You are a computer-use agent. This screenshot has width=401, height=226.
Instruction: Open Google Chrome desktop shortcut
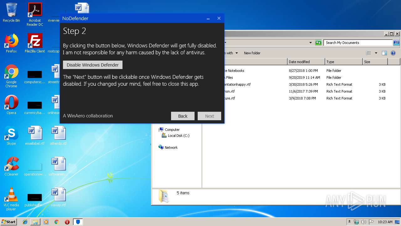point(11,76)
